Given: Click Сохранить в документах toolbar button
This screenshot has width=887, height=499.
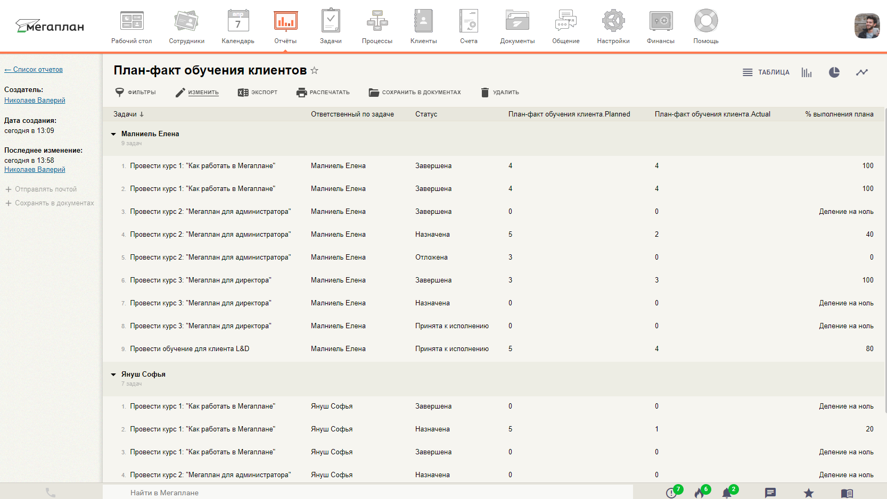Looking at the screenshot, I should [x=415, y=93].
